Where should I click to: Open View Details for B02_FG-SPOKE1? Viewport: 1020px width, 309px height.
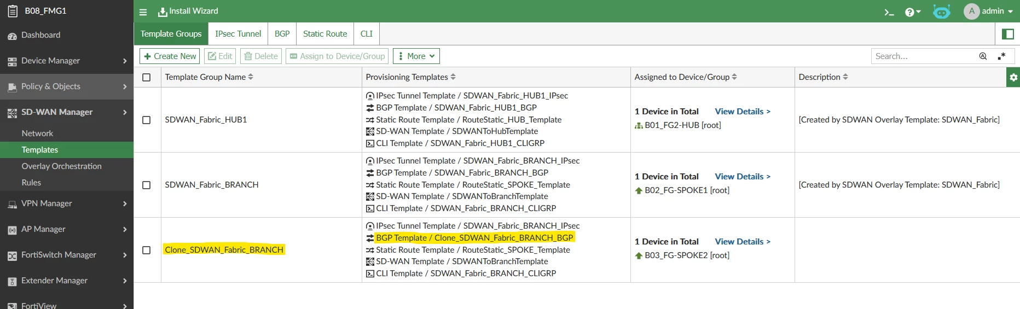pyautogui.click(x=743, y=177)
